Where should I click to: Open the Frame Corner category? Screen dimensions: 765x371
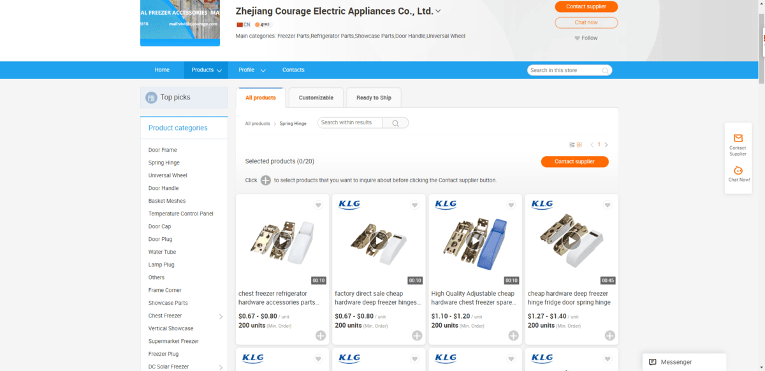coord(165,291)
